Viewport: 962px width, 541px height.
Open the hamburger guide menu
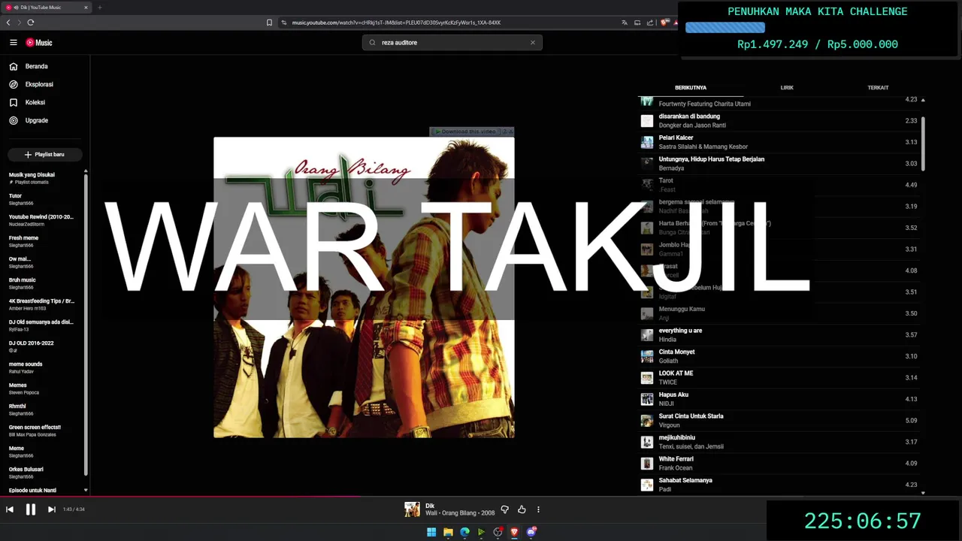[13, 43]
